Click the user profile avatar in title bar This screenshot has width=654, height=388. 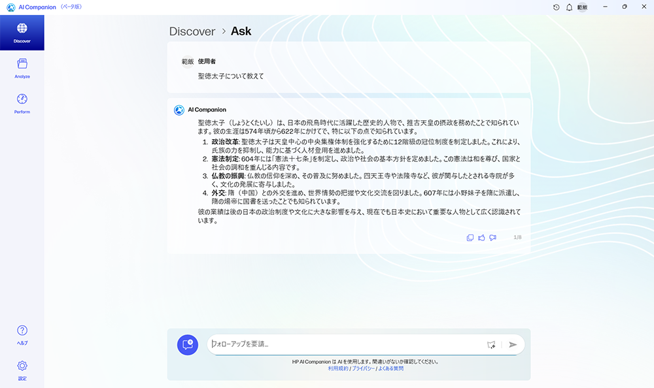[581, 7]
